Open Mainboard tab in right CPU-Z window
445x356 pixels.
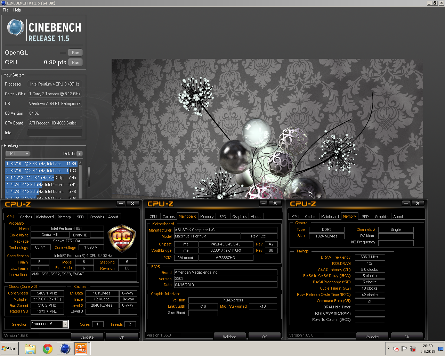330,217
